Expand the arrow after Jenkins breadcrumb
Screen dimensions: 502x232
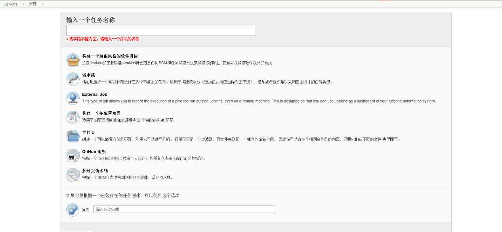pos(23,4)
